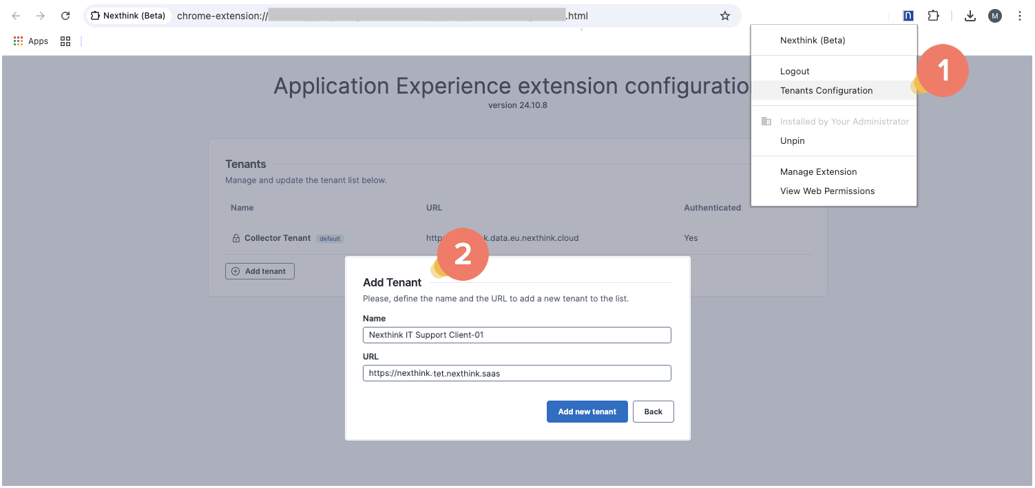
Task: Choose Tenants Configuration menu entry
Action: coord(826,91)
